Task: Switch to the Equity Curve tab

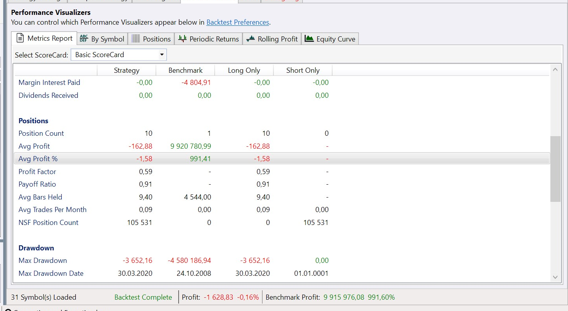Action: pos(335,39)
